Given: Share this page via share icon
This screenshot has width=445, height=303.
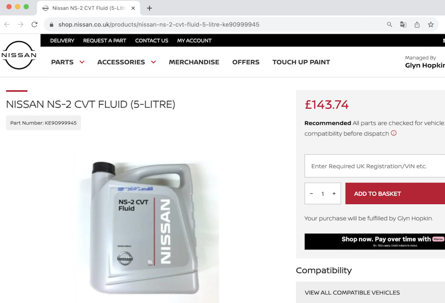Looking at the screenshot, I should tap(417, 25).
